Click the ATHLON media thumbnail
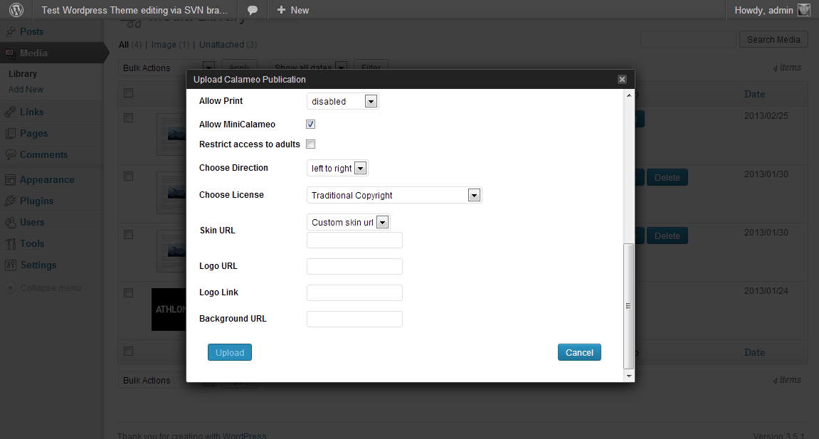This screenshot has height=439, width=819. tap(169, 310)
